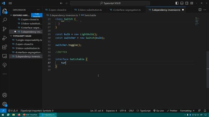Open the Explorer view in activity bar
The width and height of the screenshot is (209, 117).
5,11
